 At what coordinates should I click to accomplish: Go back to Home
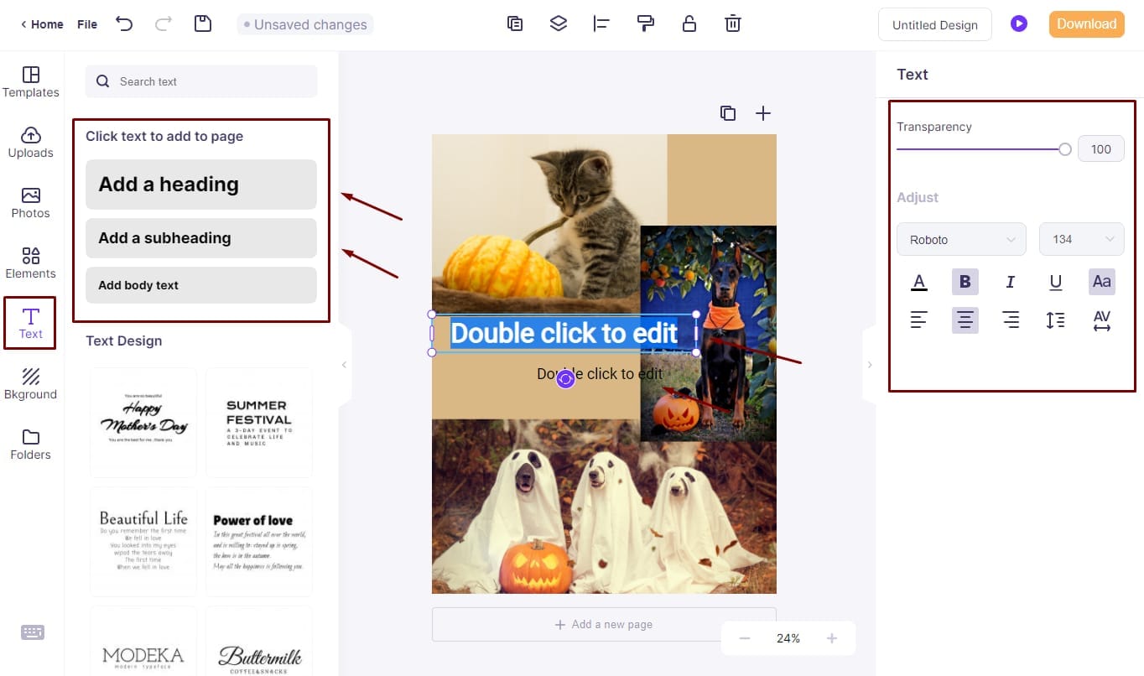tap(42, 24)
